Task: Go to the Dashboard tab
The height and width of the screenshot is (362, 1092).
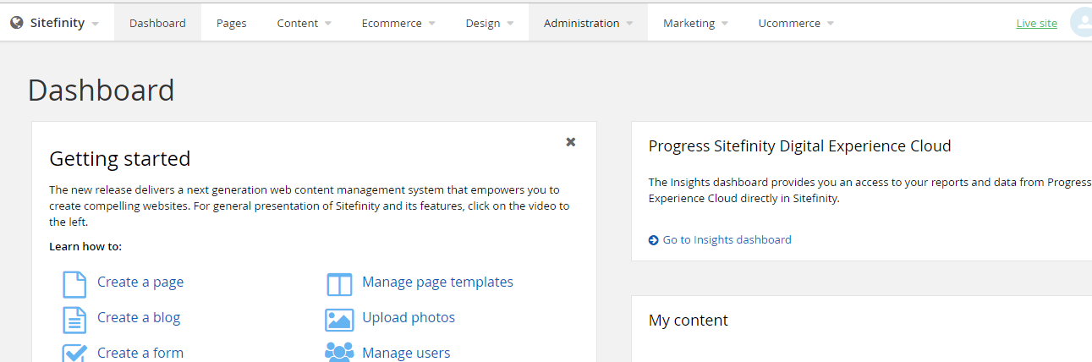Action: pos(157,23)
